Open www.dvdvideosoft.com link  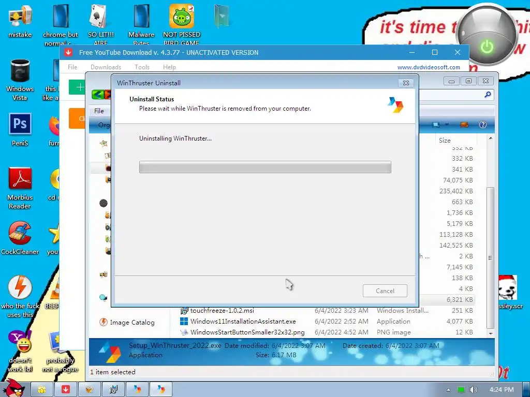(429, 67)
